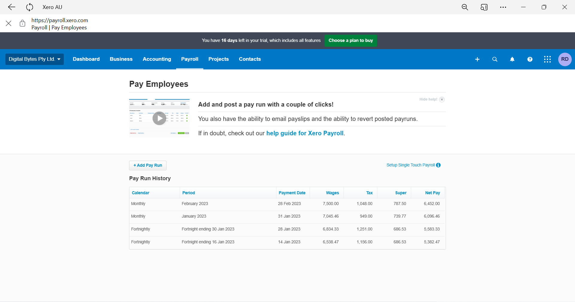
Task: Click the Hide help! link text
Action: [428, 99]
